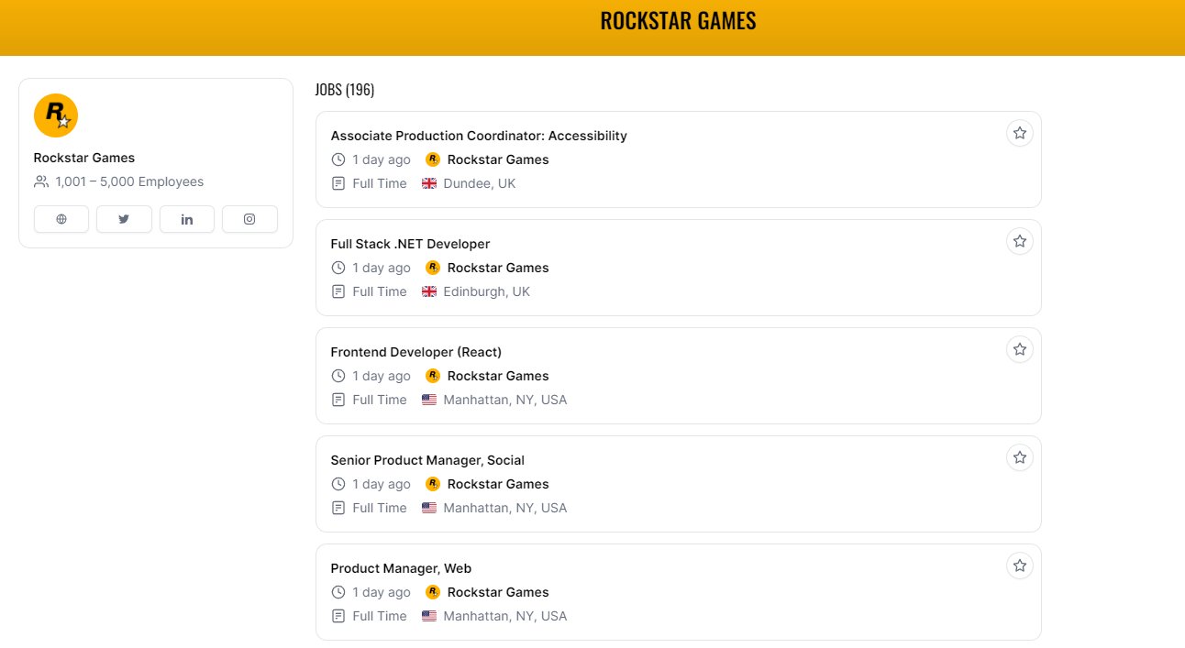This screenshot has width=1185, height=648.
Task: Open Rockstar Games LinkedIn page
Action: pyautogui.click(x=187, y=219)
